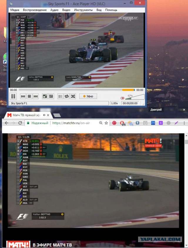Click the purple t extension icon
This screenshot has height=248, width=188.
(x=161, y=123)
